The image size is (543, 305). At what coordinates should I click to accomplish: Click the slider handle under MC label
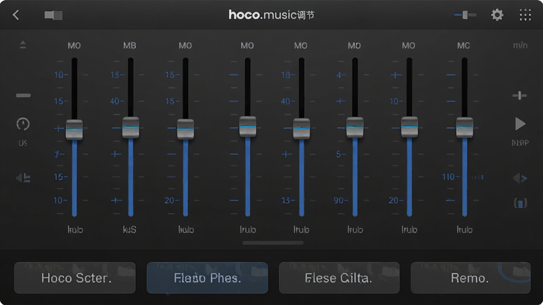[x=465, y=128]
